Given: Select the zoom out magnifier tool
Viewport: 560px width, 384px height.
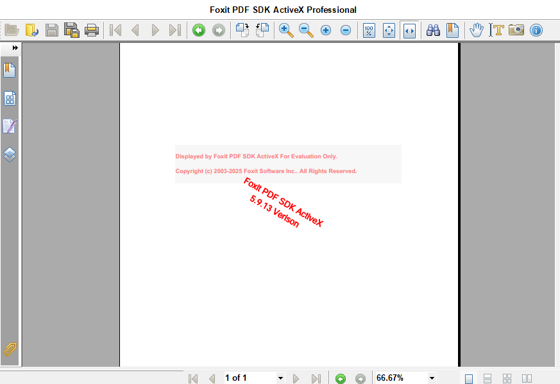Looking at the screenshot, I should click(306, 30).
